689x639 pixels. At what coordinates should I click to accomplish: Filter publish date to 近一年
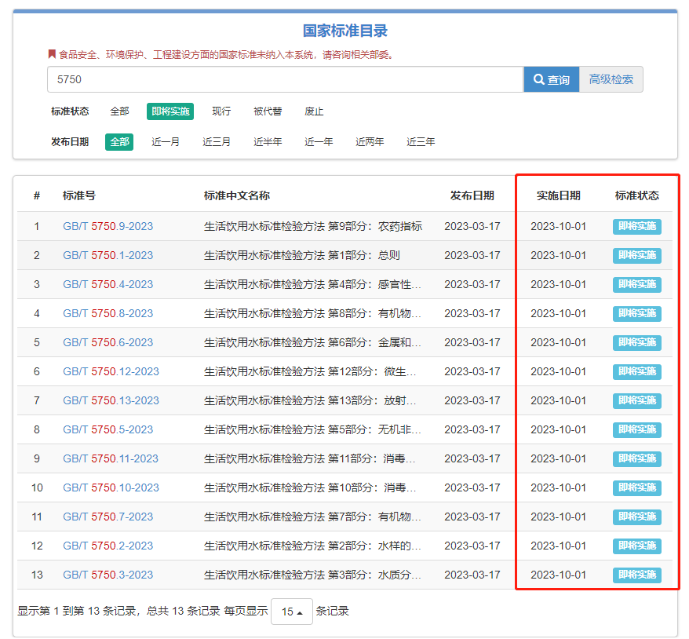pos(319,142)
